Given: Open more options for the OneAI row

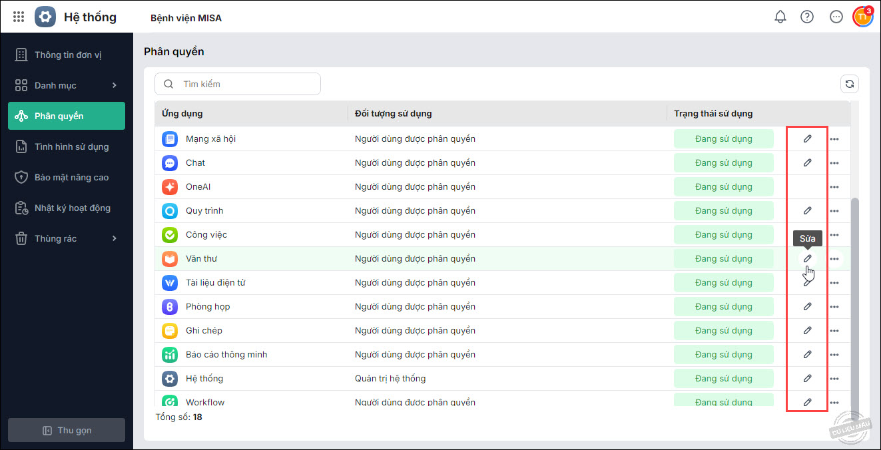Looking at the screenshot, I should tap(834, 187).
